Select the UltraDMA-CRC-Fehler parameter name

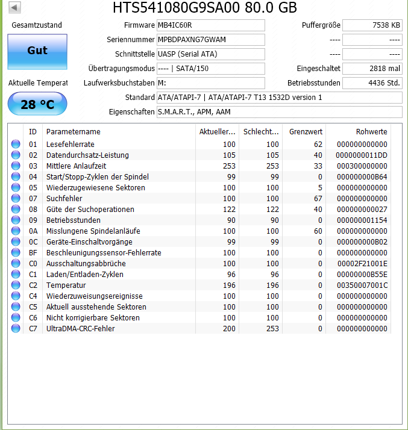point(80,329)
